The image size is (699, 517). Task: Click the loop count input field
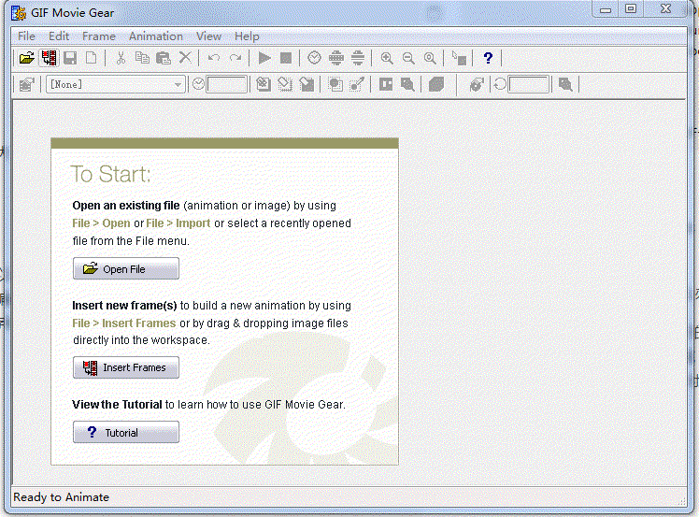coord(529,84)
